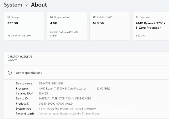Click the Device specifications info icon
169x119 pixels.
tap(10, 73)
